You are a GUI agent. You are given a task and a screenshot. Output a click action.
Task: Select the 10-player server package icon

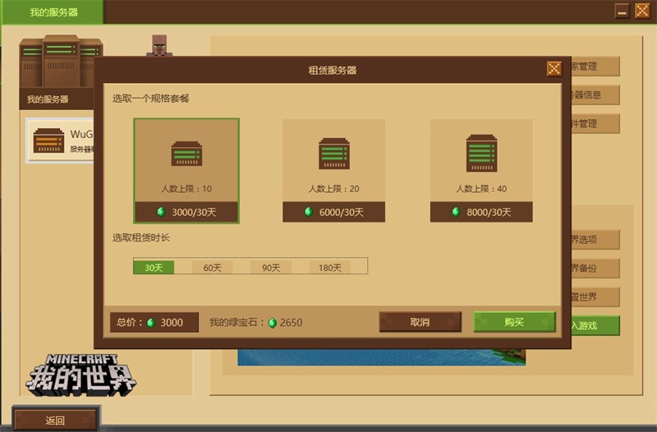(186, 154)
